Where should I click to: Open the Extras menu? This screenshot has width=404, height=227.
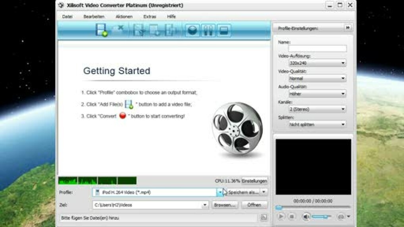(150, 17)
